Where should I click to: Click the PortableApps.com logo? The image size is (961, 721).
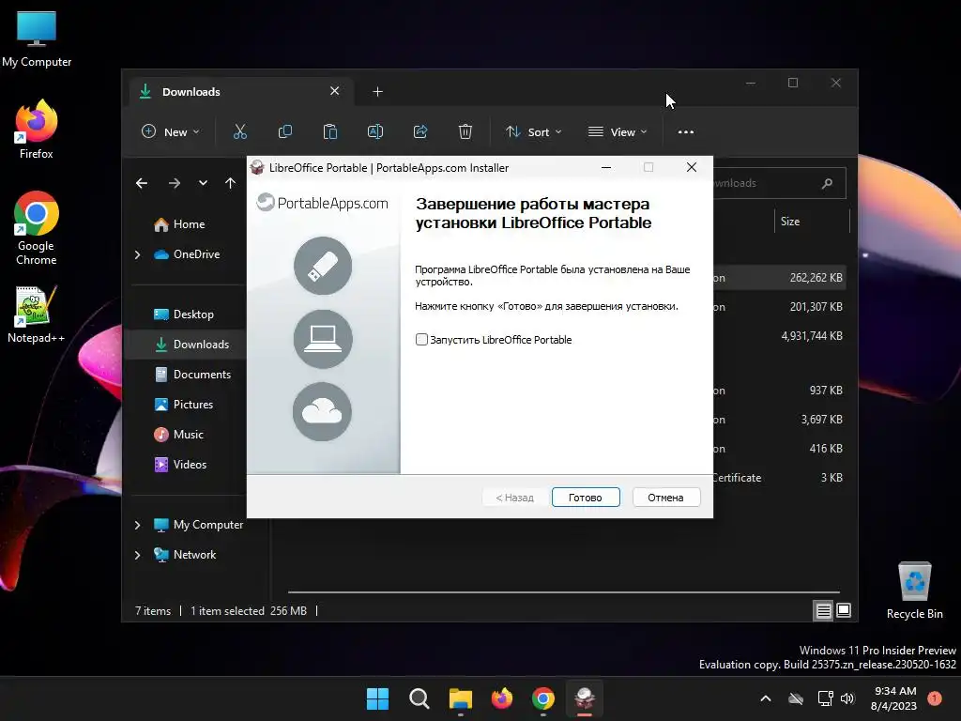(x=323, y=203)
